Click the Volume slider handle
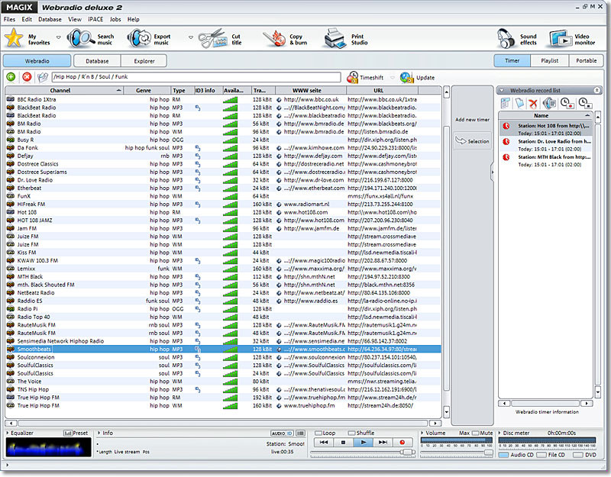This screenshot has width=611, height=477. [488, 453]
